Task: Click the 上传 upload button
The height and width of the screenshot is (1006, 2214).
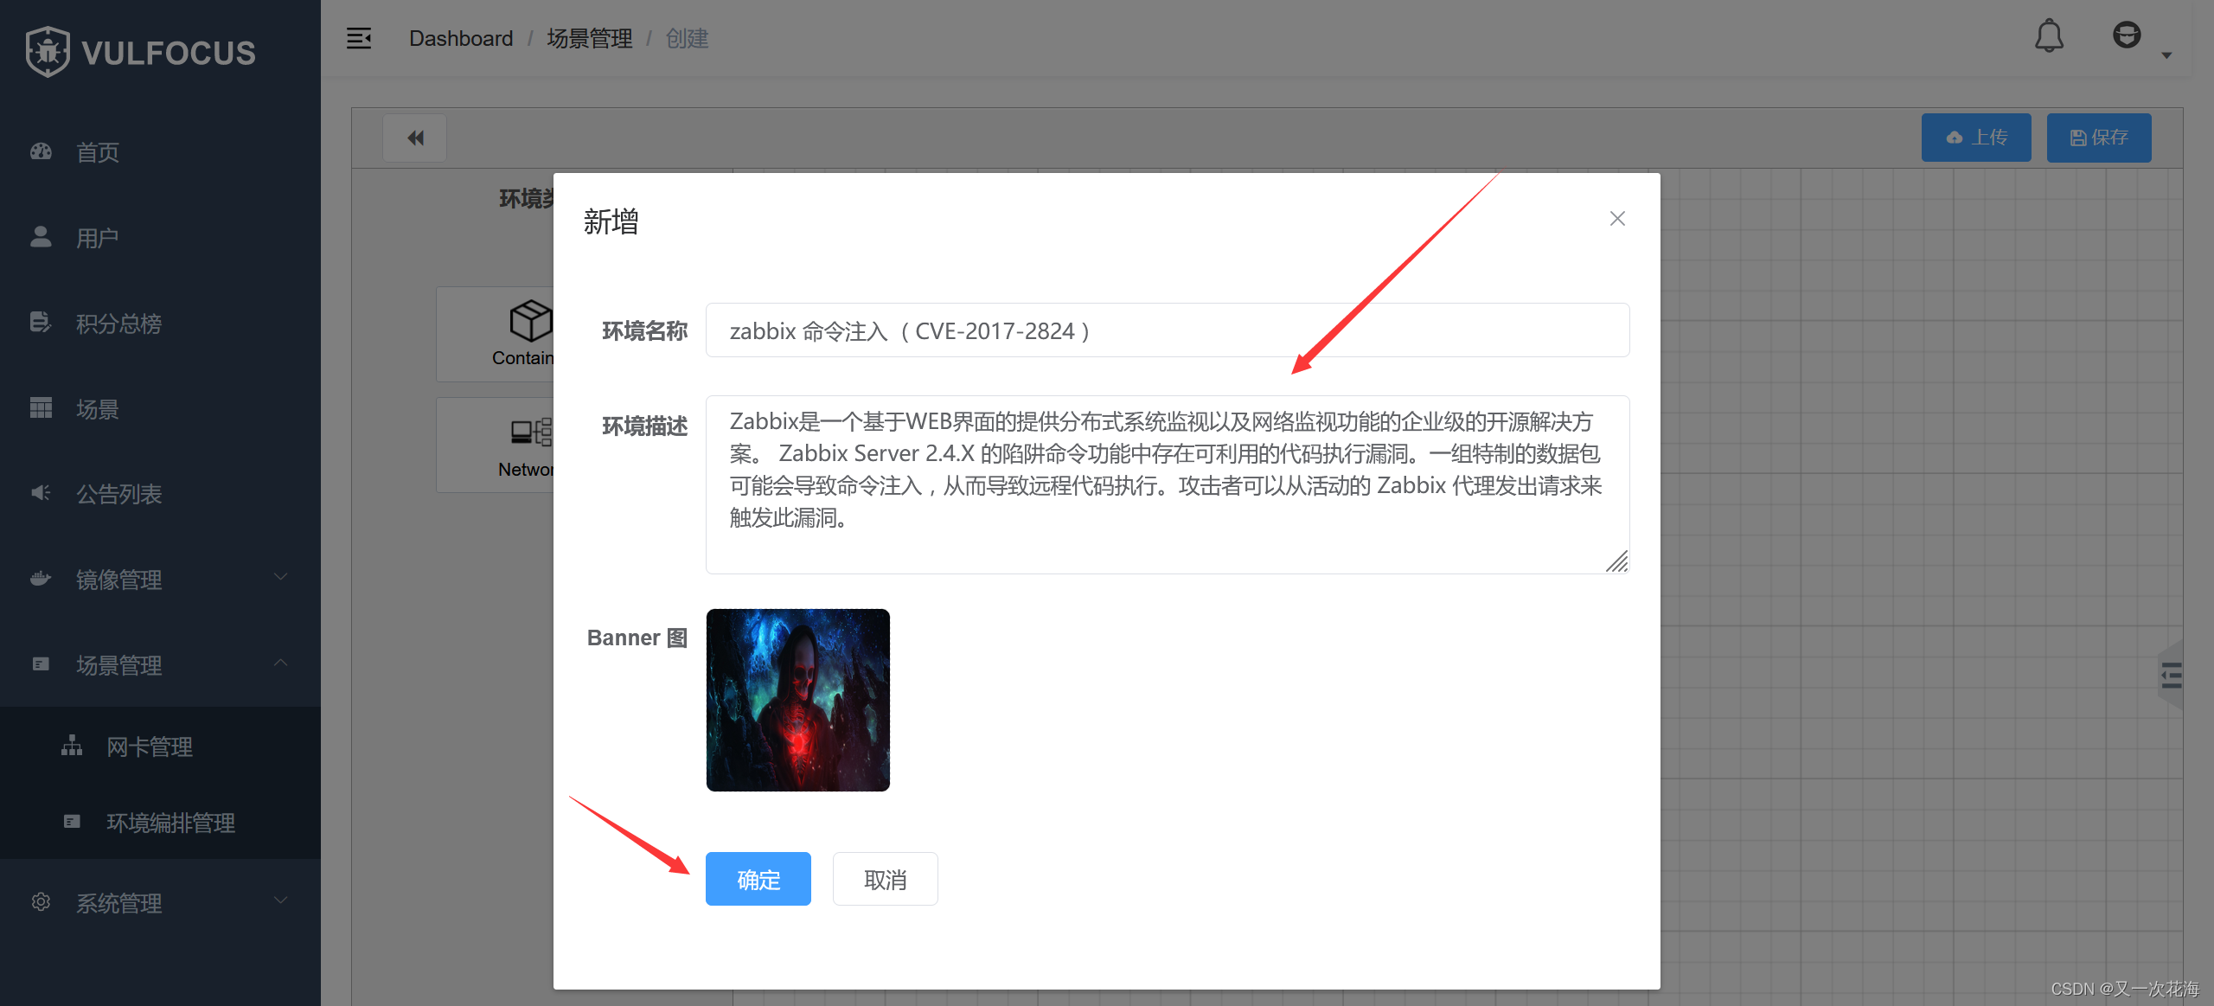Action: (x=1976, y=138)
